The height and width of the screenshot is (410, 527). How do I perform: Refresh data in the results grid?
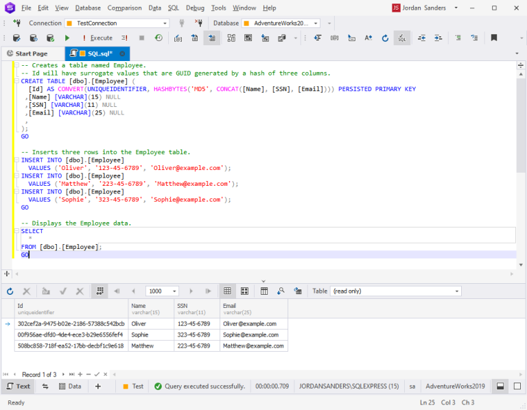click(x=10, y=291)
